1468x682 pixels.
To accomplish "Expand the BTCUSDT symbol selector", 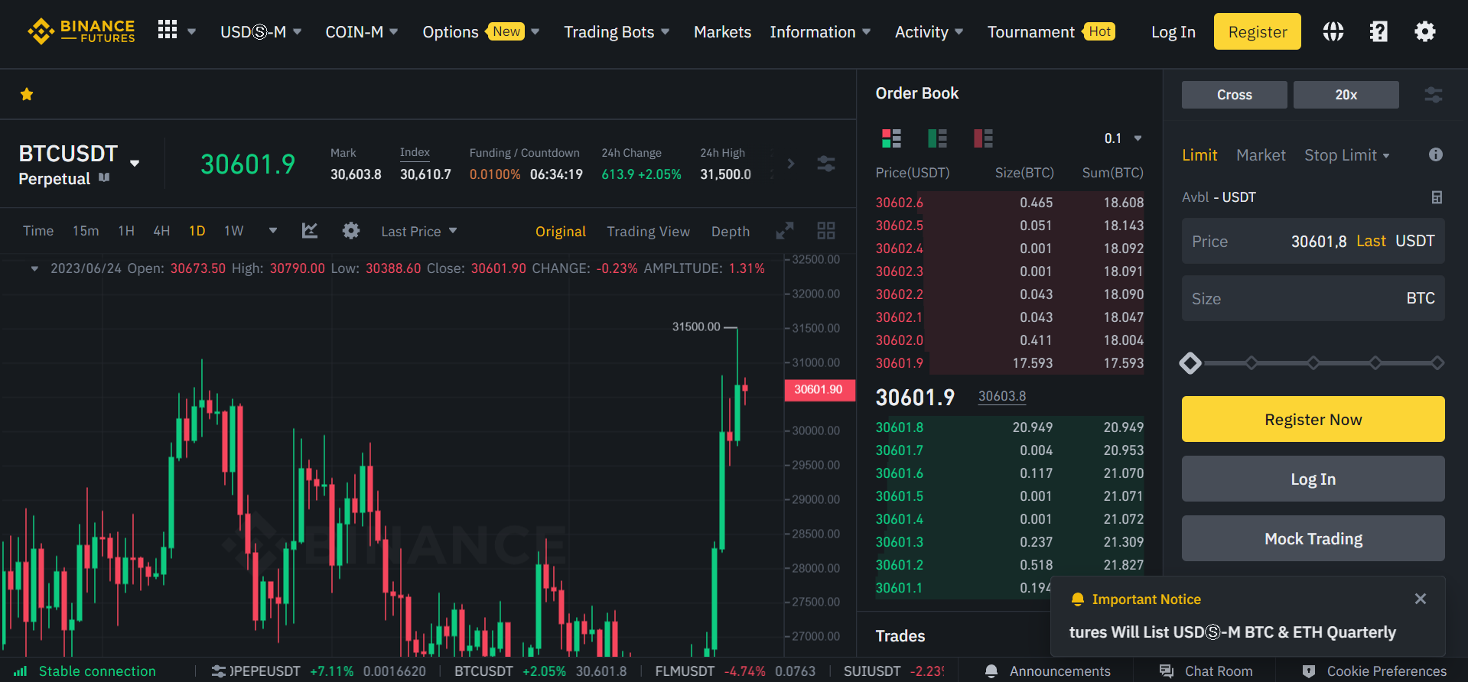I will point(135,163).
